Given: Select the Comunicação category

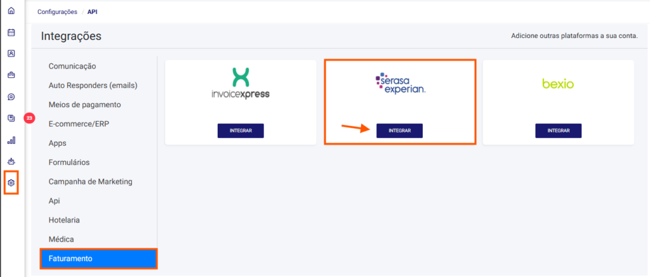Looking at the screenshot, I should point(72,66).
